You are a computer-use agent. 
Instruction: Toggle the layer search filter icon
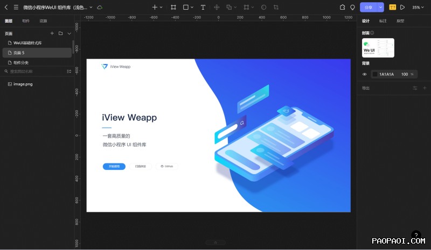68,71
